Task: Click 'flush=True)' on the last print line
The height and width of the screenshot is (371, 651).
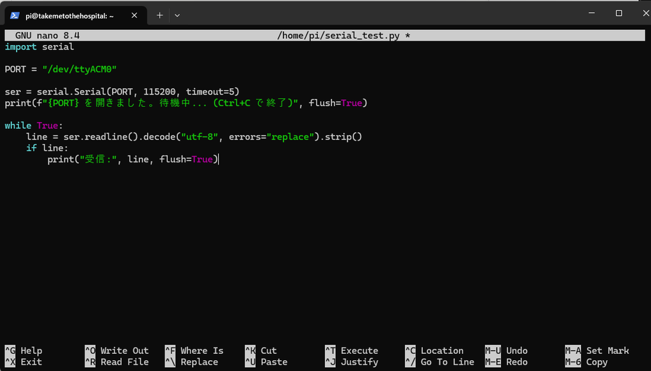Action: point(188,159)
